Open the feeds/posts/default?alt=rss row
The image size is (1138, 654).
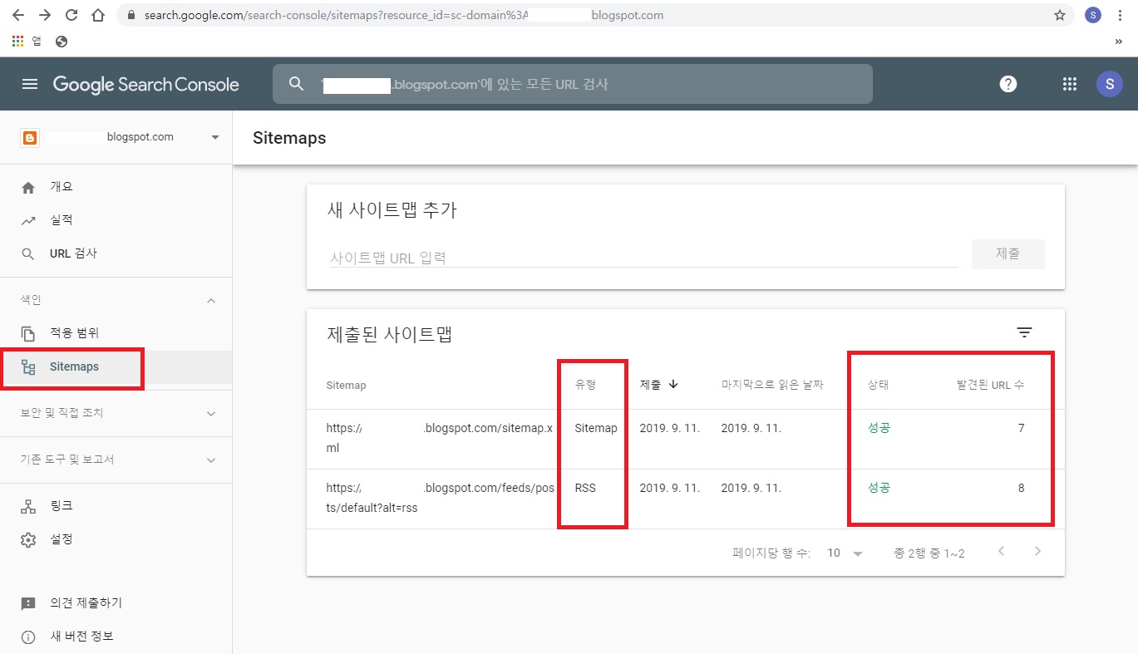pos(685,499)
